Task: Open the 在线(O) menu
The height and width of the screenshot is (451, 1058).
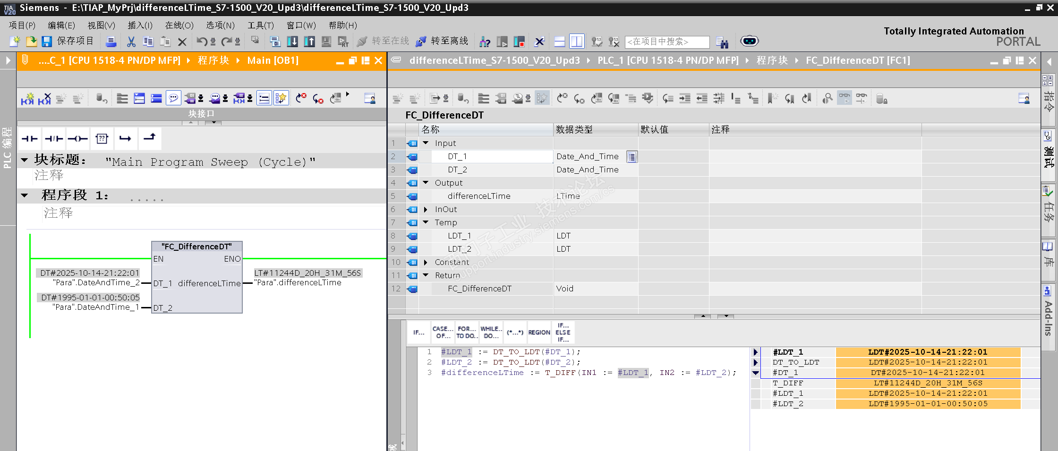Action: (179, 26)
